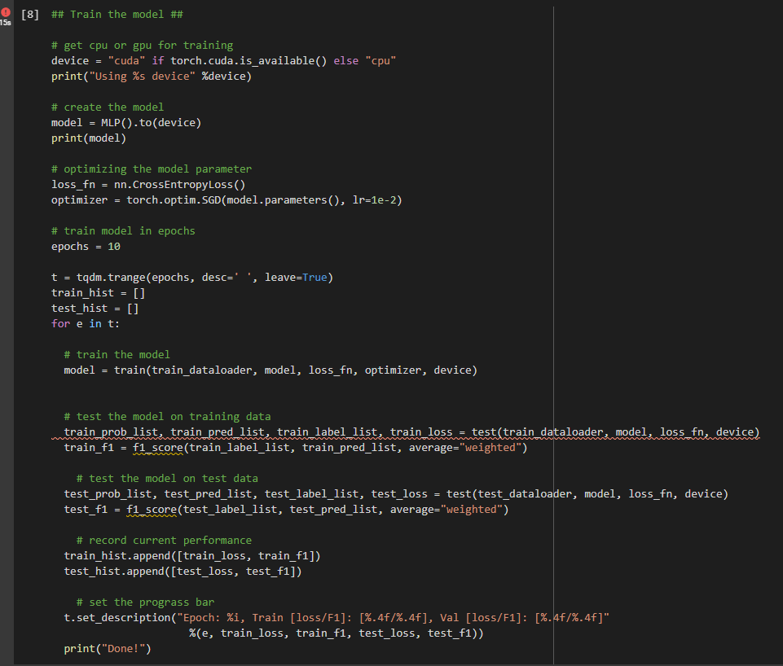Click the 'test_f1 = f1_score' line
The image size is (783, 666).
[x=286, y=510]
